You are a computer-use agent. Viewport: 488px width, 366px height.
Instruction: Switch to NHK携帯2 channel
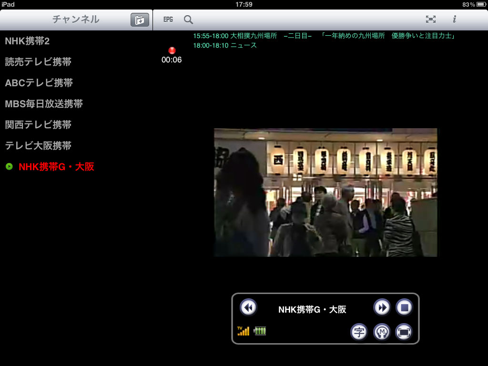coord(76,41)
